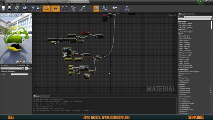Open the Hide Unrelated options arrow

click(x=90, y=9)
